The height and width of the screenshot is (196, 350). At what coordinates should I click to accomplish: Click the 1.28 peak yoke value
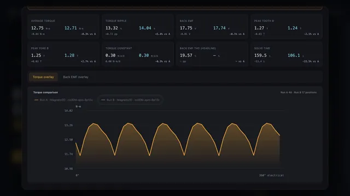[69, 56]
